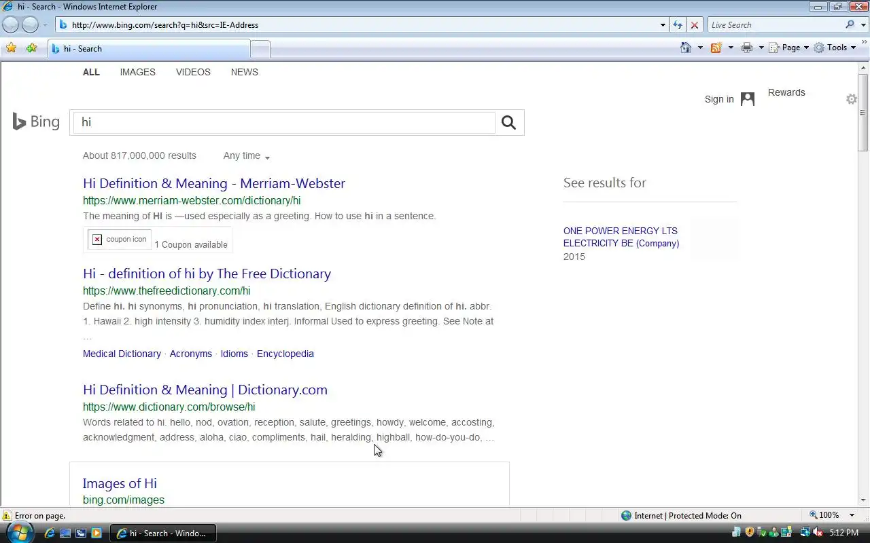Open the Images of Hi link

[x=120, y=483]
